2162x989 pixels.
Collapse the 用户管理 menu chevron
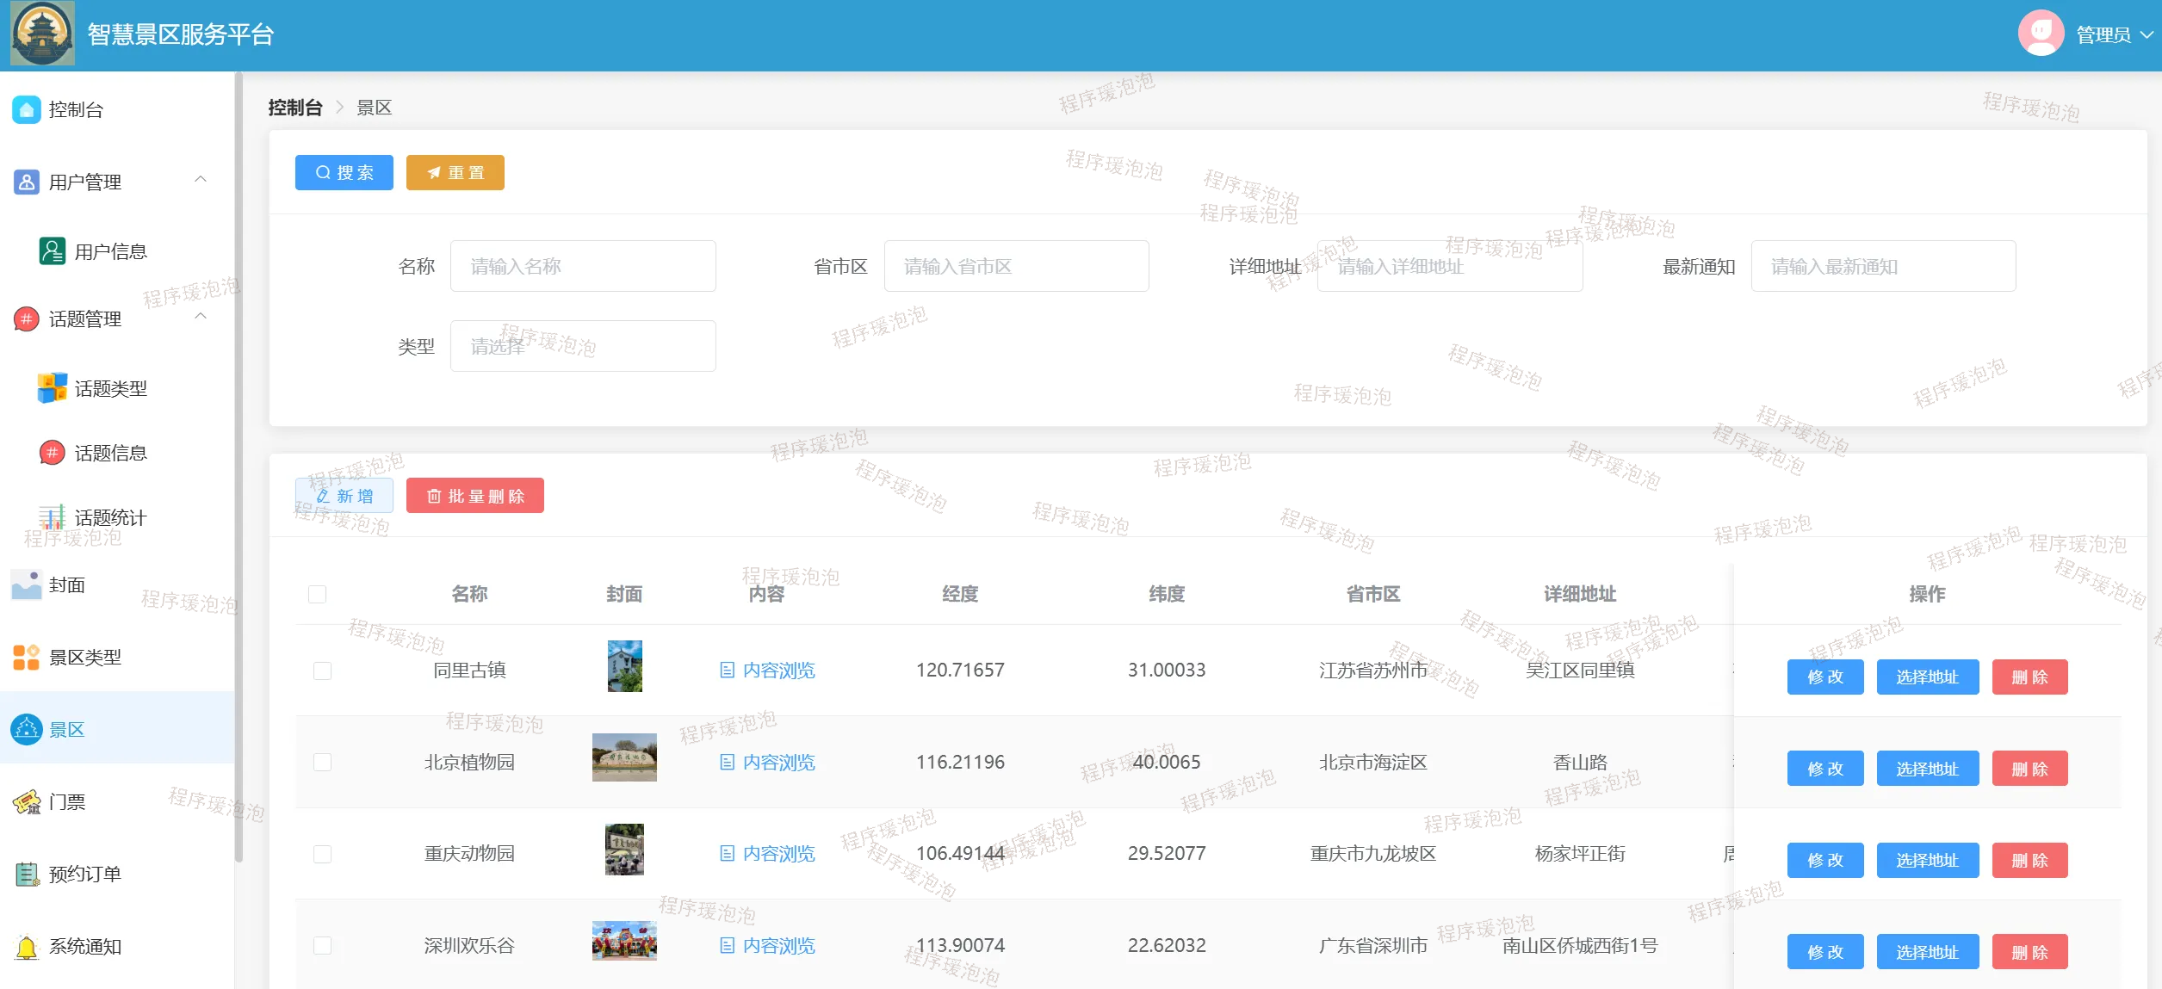click(x=201, y=180)
